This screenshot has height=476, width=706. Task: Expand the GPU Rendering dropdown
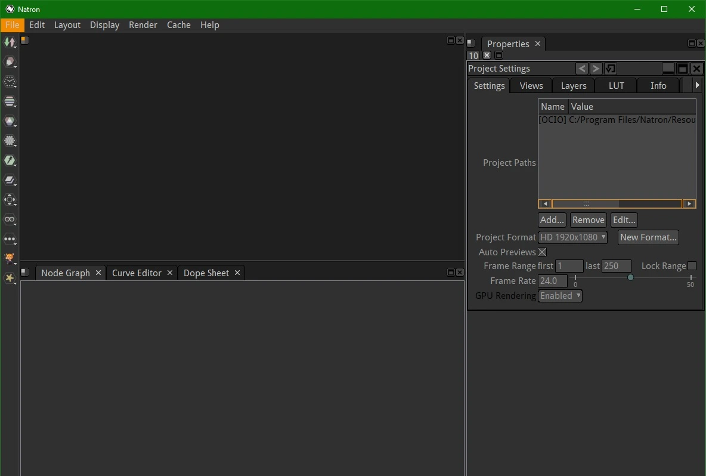(x=560, y=296)
